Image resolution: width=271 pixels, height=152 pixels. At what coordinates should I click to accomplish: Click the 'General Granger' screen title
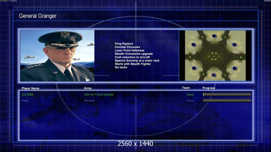[x=38, y=16]
